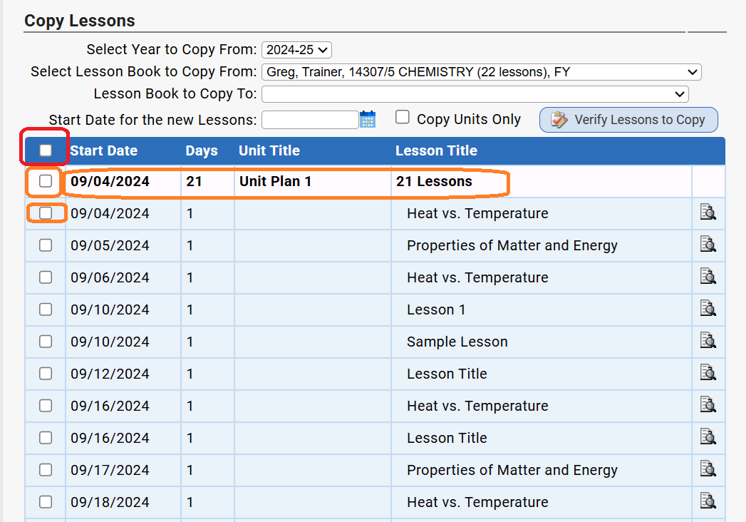Viewport: 746px width, 522px height.
Task: Preview the 09/16/2024 Lesson Title entry
Action: click(708, 436)
